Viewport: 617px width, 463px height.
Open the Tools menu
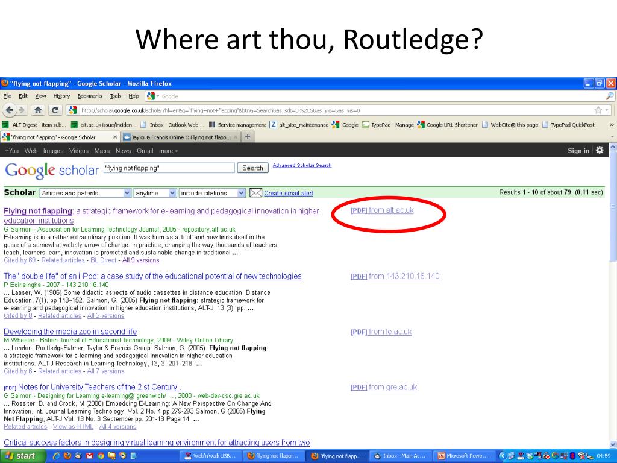[x=115, y=96]
